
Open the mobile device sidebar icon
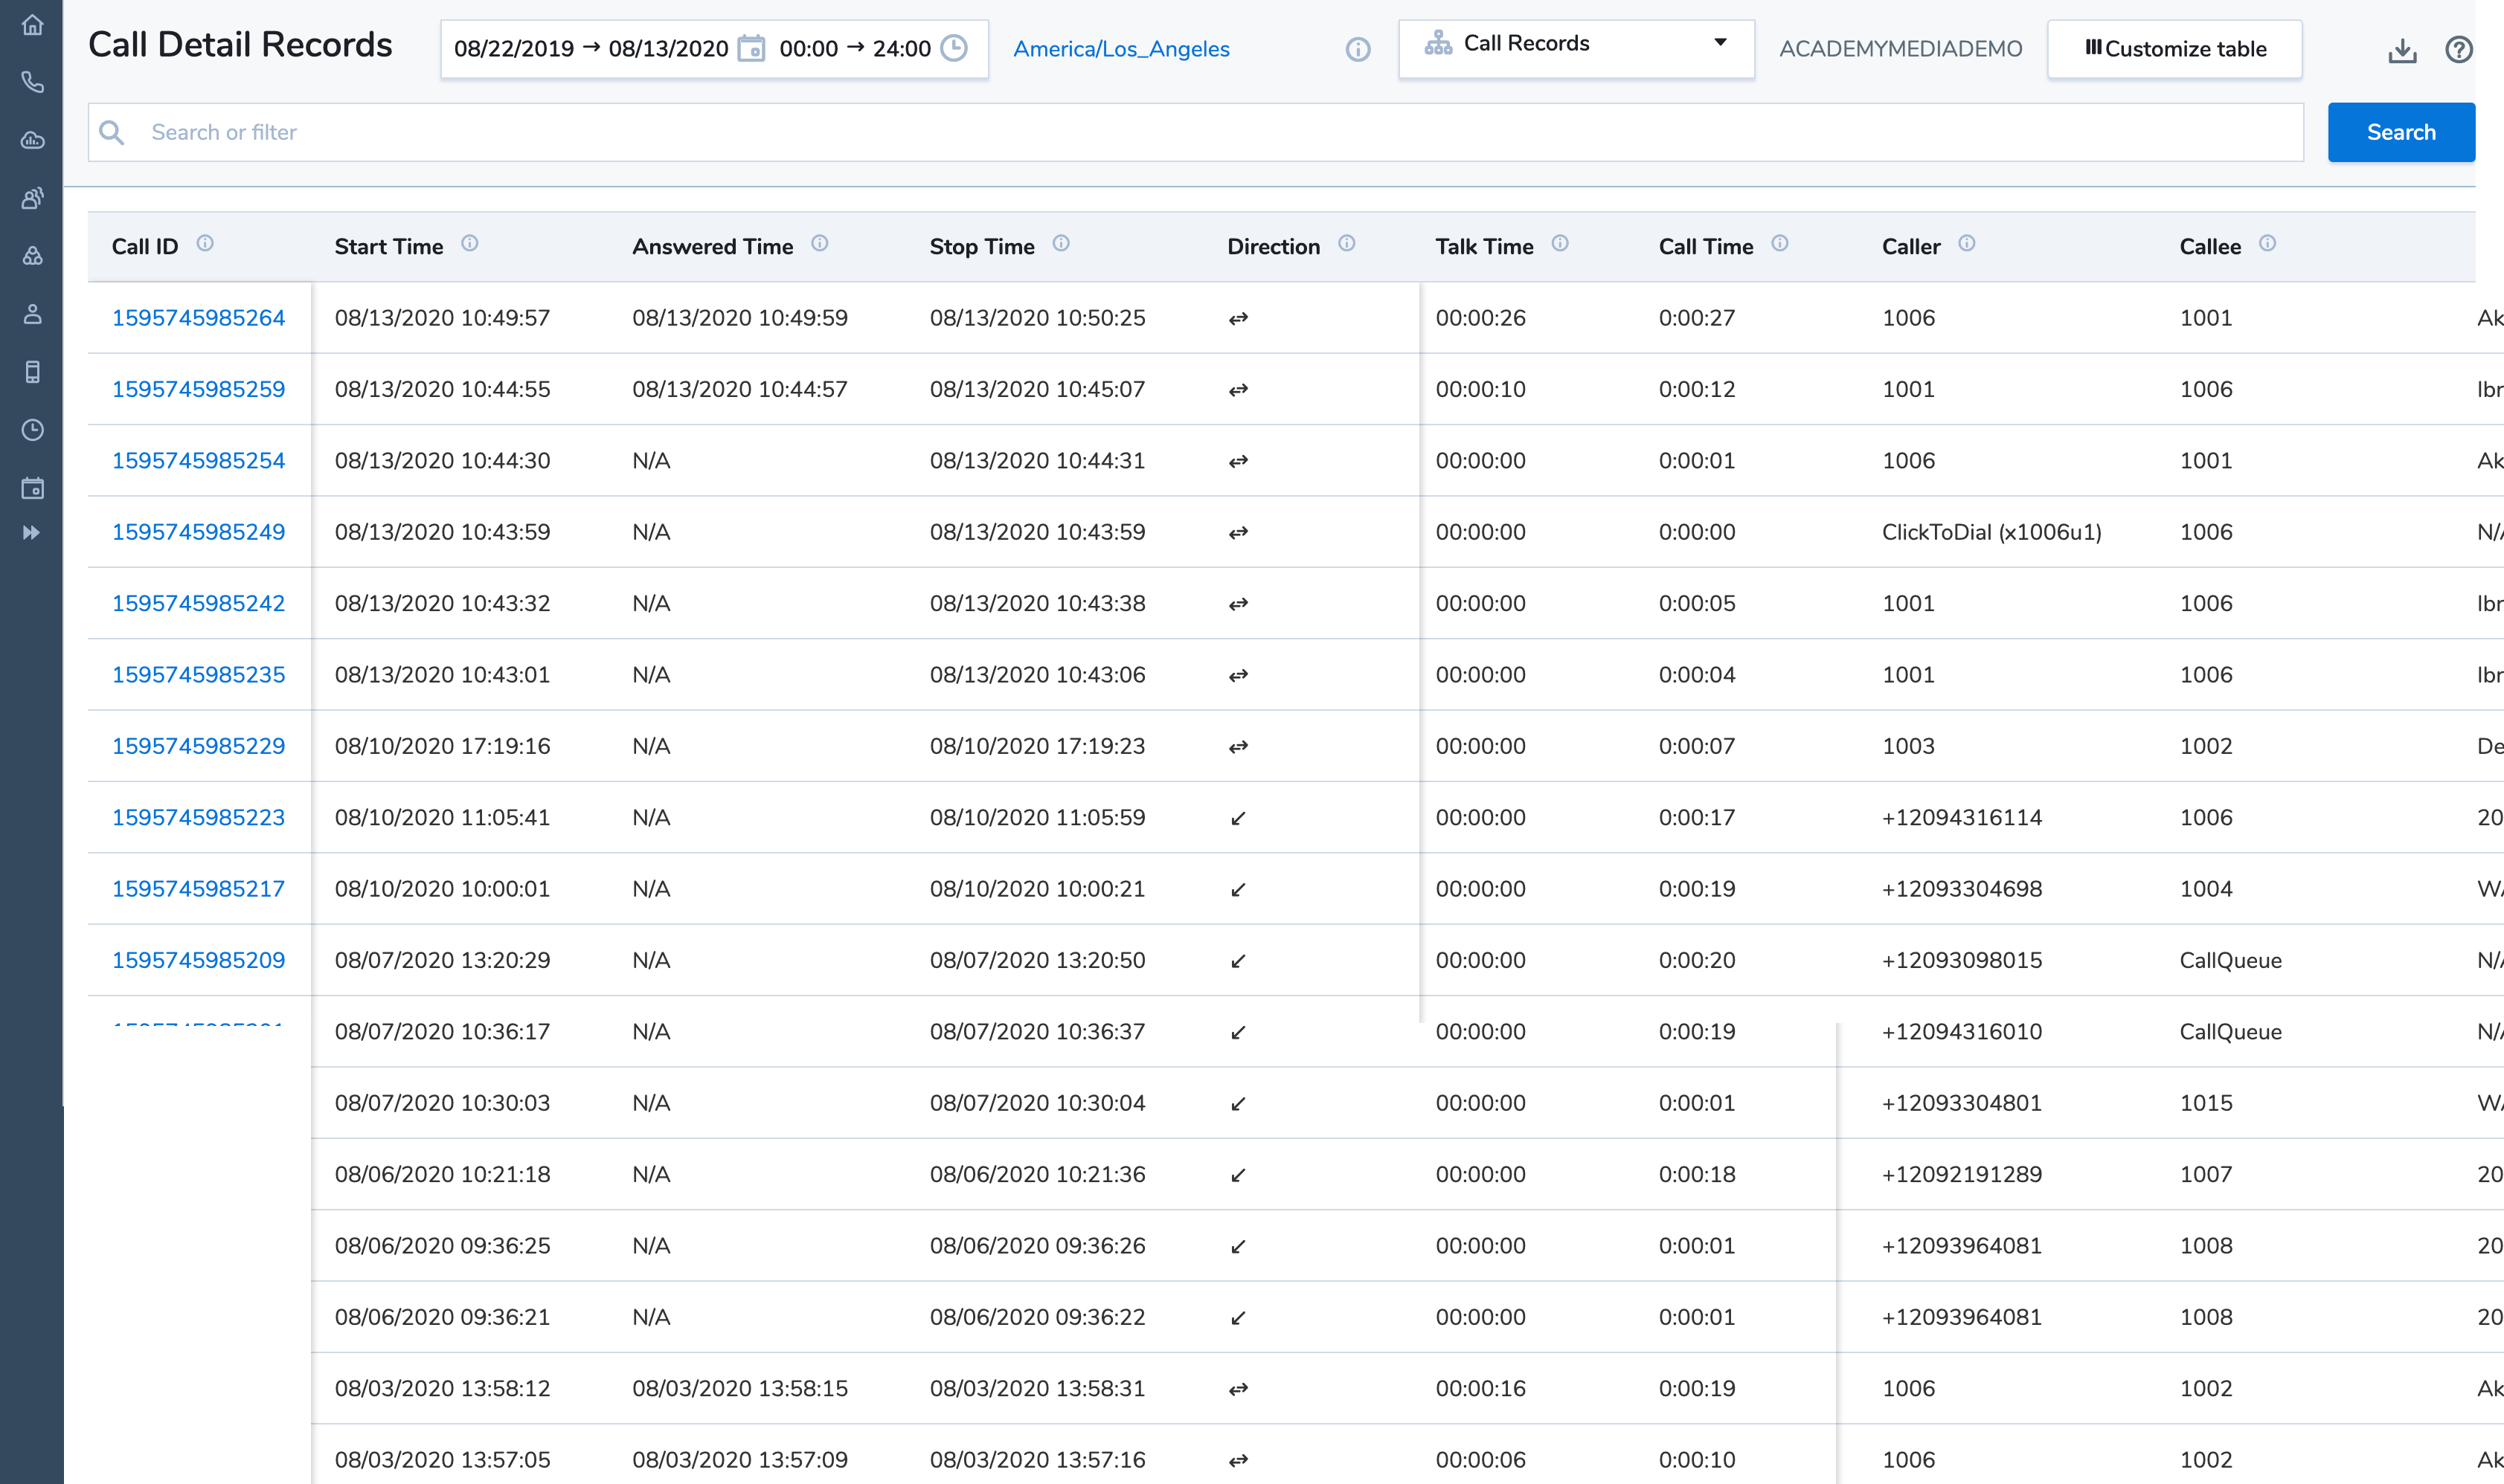pos(32,372)
